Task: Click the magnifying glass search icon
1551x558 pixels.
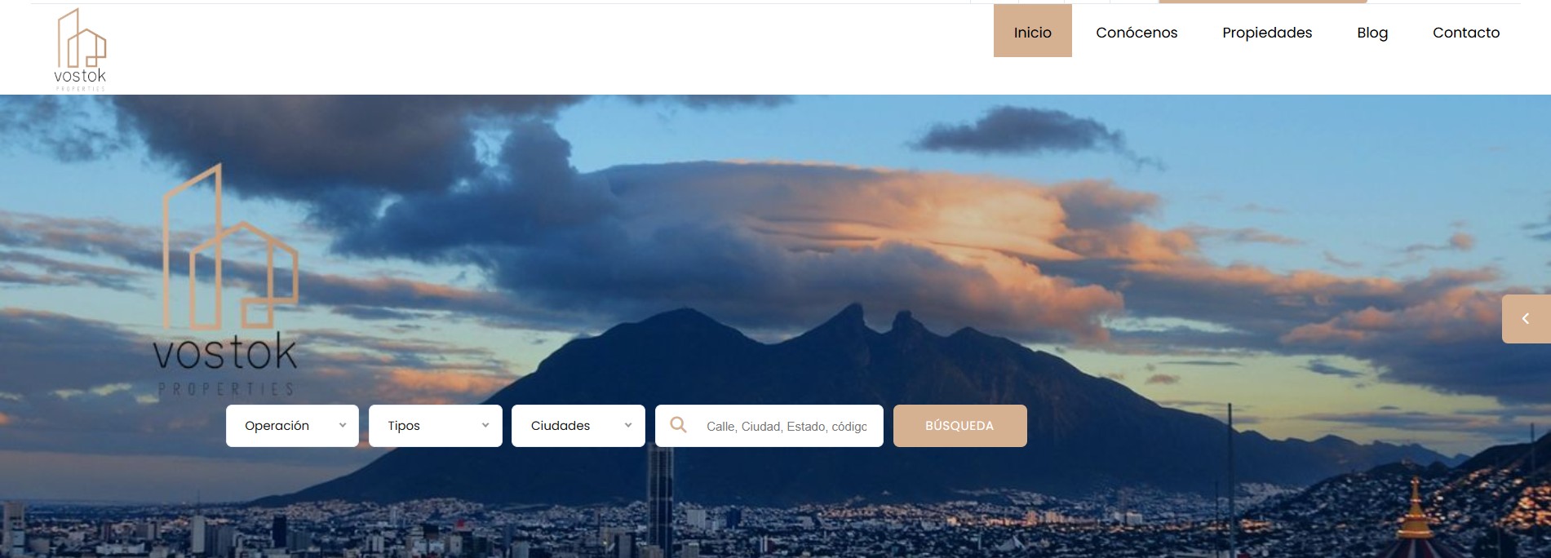Action: (678, 425)
